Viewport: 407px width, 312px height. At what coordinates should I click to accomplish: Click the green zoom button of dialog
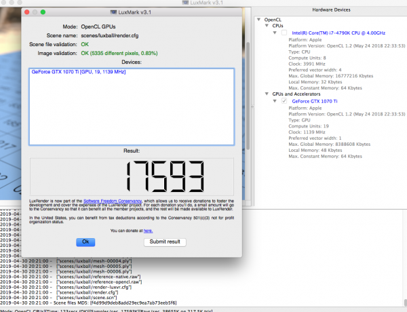point(43,12)
